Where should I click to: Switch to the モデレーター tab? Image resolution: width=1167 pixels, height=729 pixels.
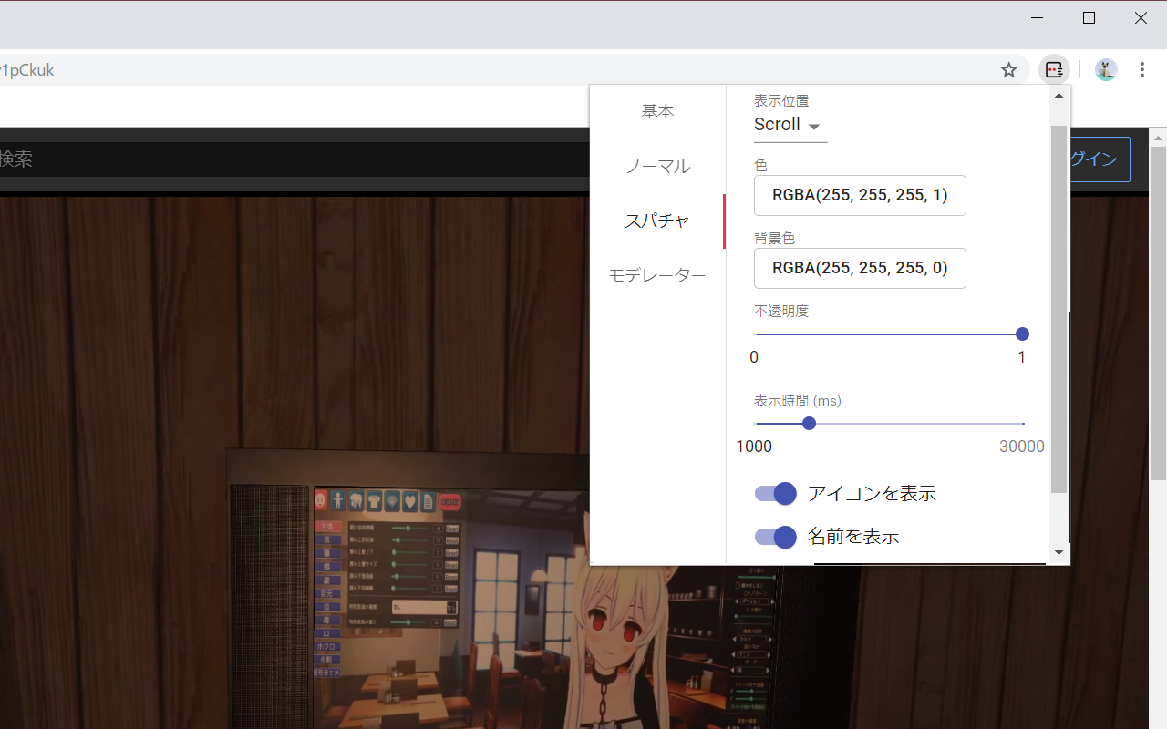pyautogui.click(x=657, y=274)
